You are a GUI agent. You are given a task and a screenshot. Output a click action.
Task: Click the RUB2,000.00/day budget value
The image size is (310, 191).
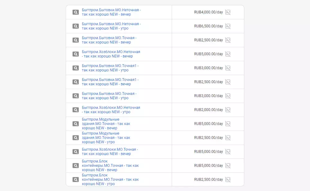pos(208,110)
